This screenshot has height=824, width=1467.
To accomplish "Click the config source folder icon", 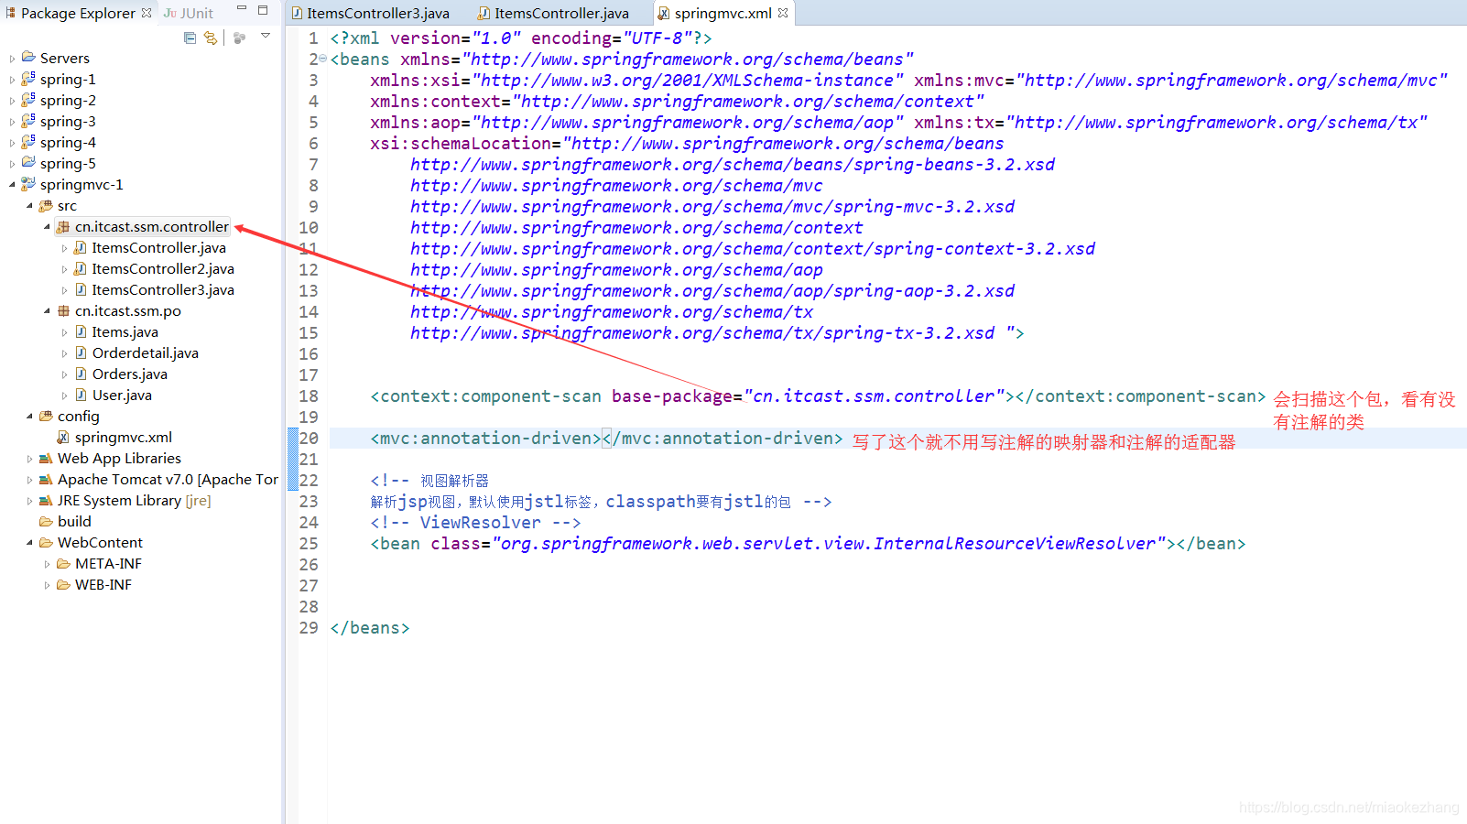I will 46,417.
